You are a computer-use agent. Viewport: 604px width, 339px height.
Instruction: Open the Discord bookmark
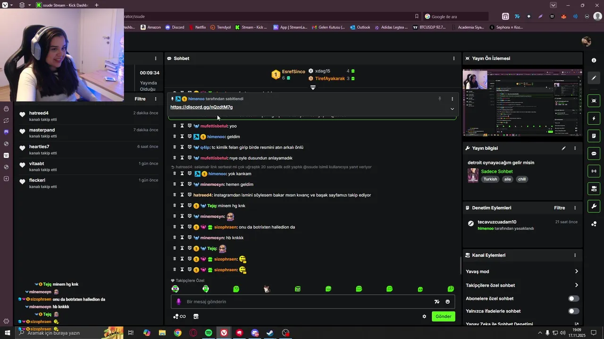175,27
